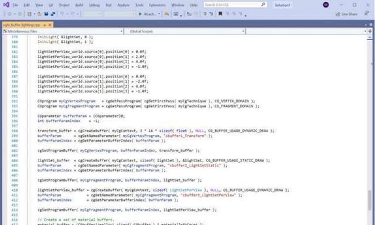
Task: Click the feedback icon beside Live Share
Action: pyautogui.click(x=366, y=14)
